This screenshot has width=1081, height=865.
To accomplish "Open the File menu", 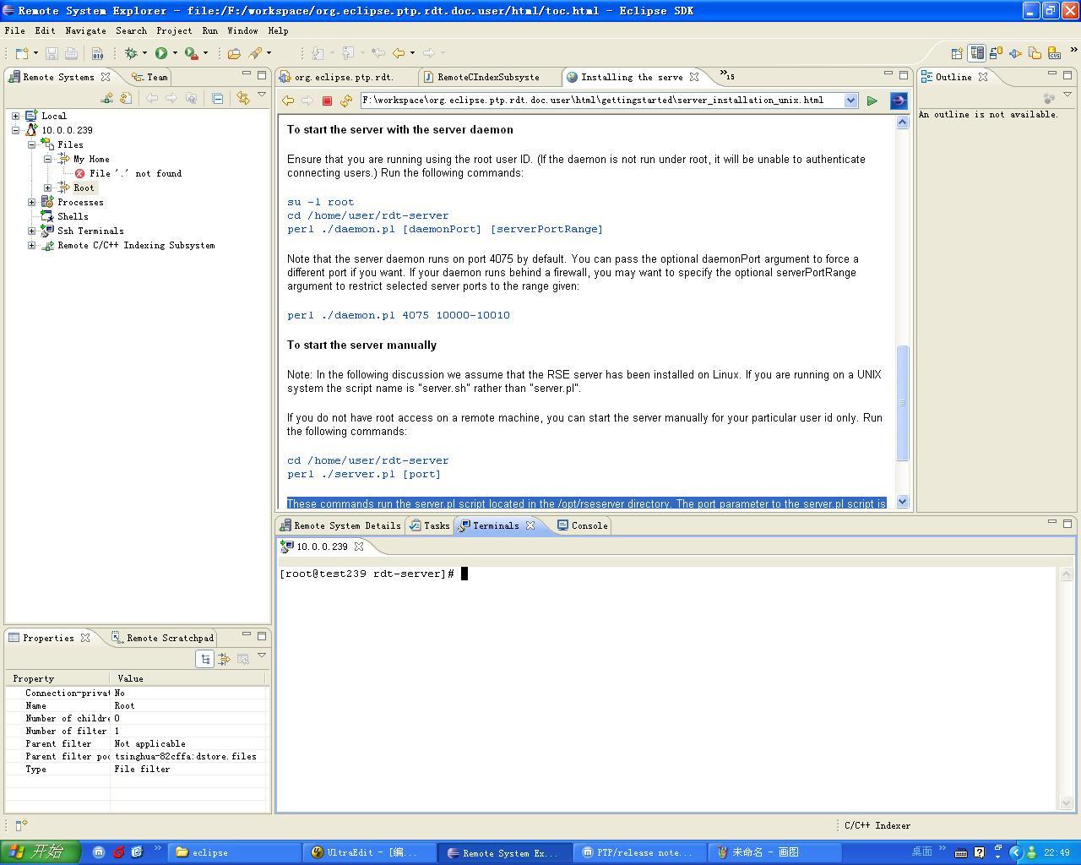I will tap(14, 30).
